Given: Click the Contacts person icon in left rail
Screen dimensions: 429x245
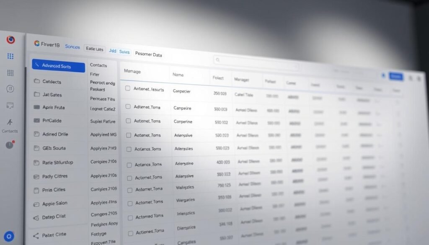Looking at the screenshot, I should pos(10,121).
